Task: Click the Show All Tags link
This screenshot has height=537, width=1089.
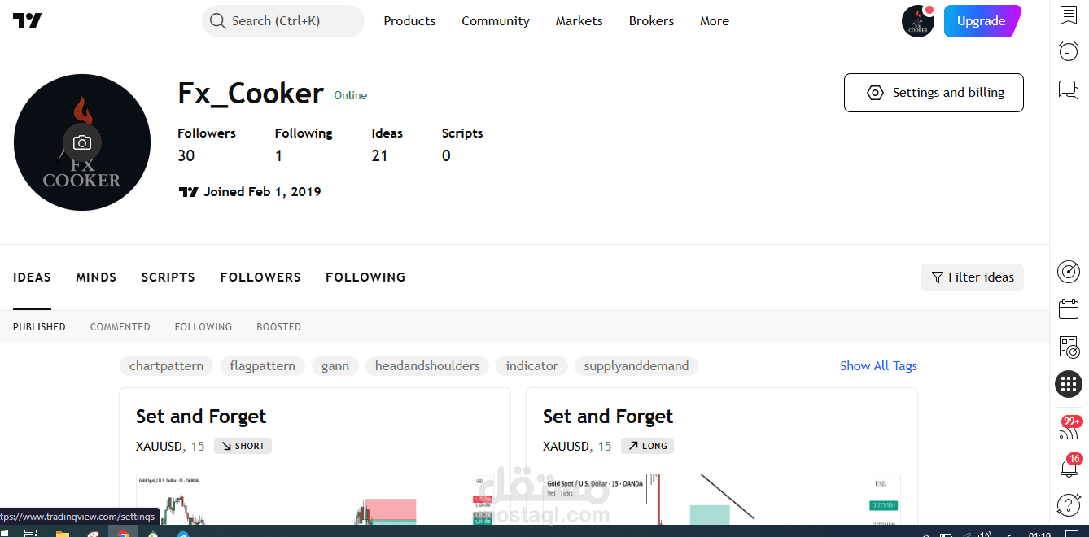Action: 879,366
